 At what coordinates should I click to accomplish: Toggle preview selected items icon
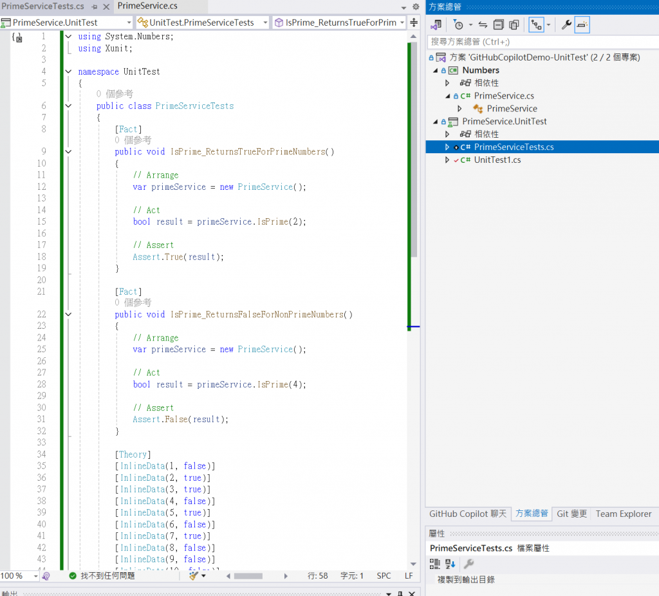click(x=582, y=25)
